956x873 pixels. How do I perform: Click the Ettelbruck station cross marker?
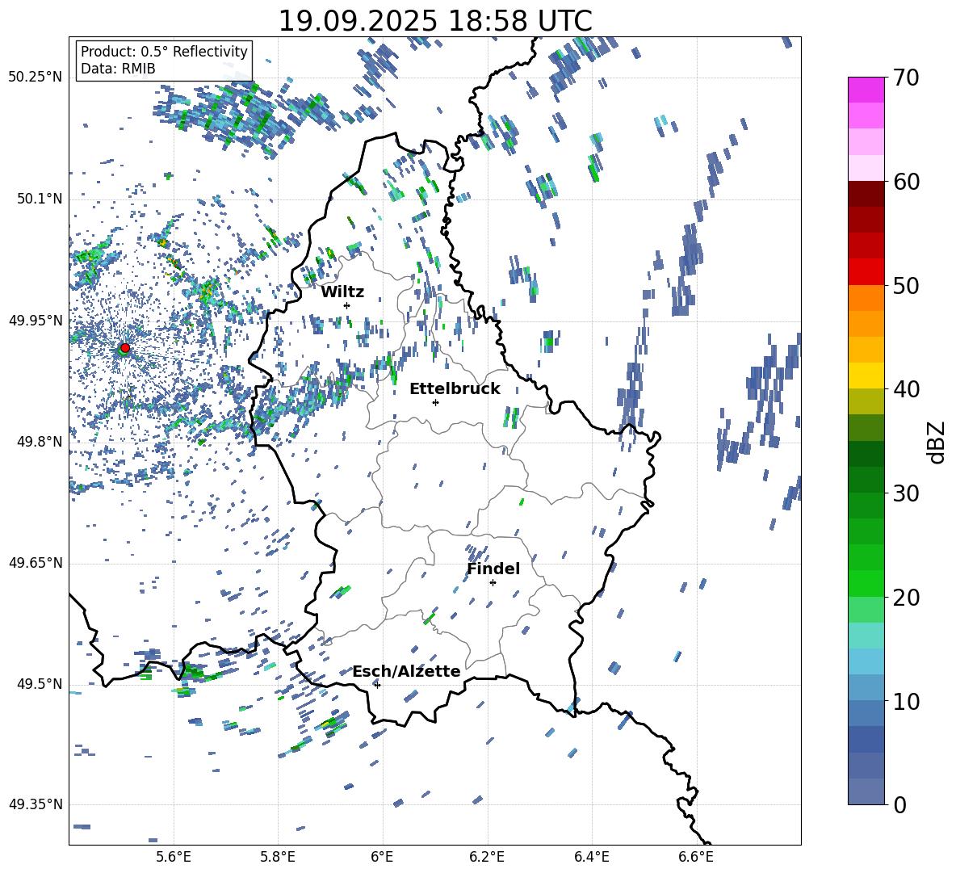(x=435, y=402)
